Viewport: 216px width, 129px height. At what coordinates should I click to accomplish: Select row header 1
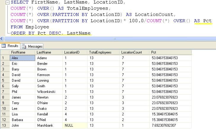click(5, 58)
